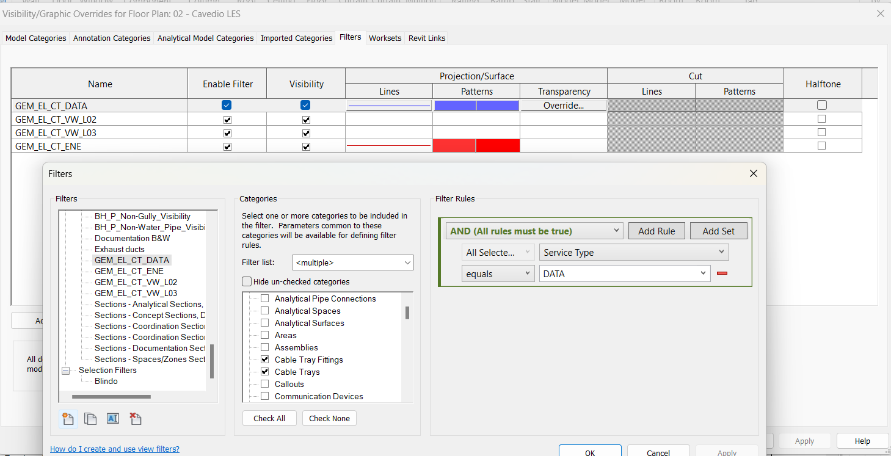Enable Hide un-checked categories
The width and height of the screenshot is (891, 456).
(x=247, y=281)
